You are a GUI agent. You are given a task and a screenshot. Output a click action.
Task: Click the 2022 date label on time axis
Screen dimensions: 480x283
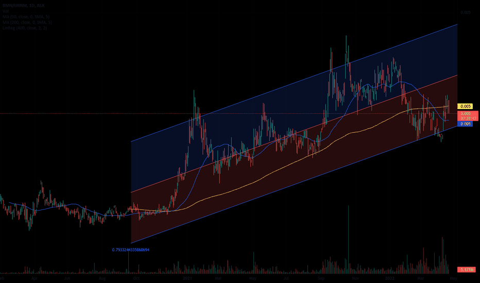pos(390,278)
